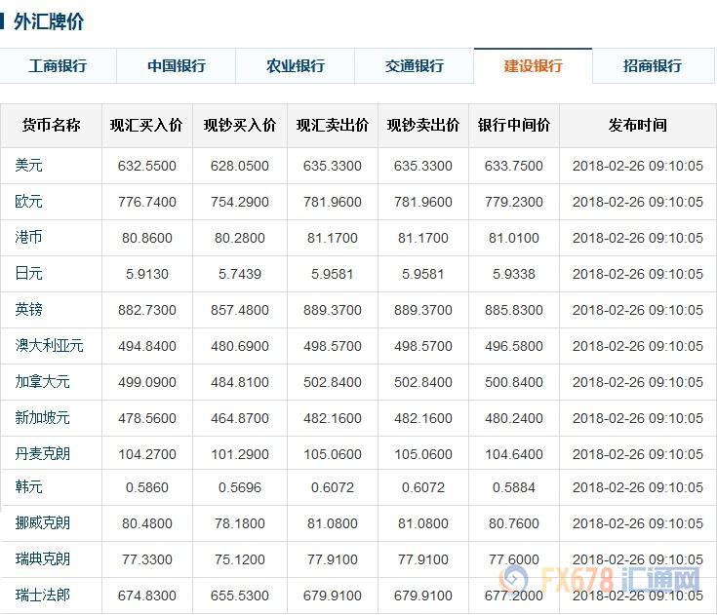Select the 挪威克朗 现汇买入价 value 80.4800
717x615 pixels.
click(x=146, y=523)
